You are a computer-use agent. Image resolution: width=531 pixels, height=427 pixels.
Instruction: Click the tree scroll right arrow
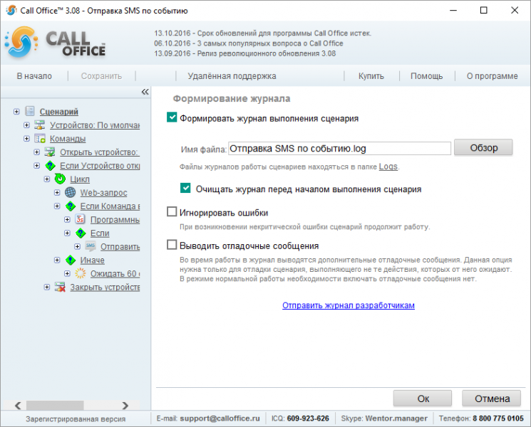[125, 406]
